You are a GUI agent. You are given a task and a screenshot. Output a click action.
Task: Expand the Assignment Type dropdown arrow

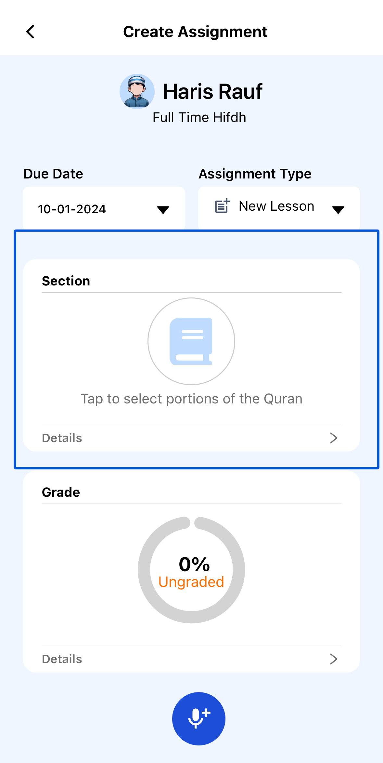pos(338,210)
